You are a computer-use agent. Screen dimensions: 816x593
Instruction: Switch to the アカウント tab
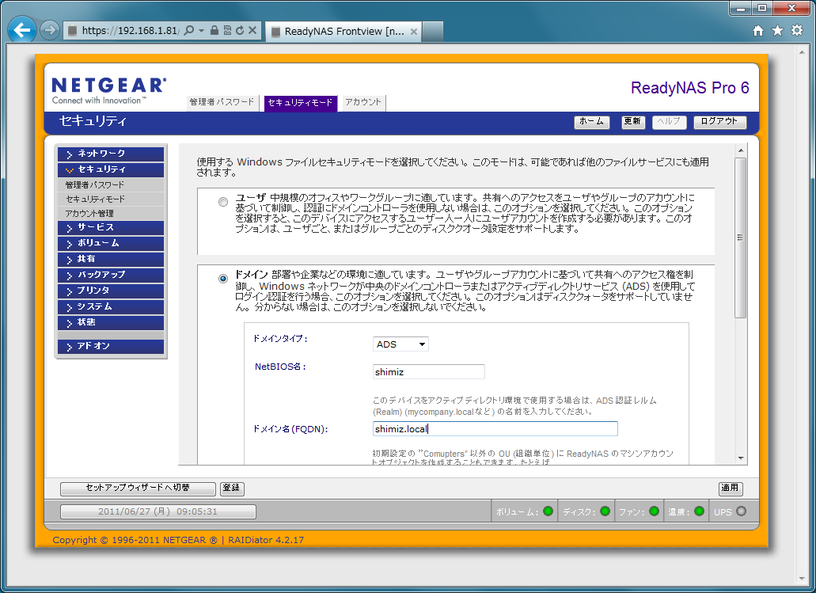tap(362, 103)
